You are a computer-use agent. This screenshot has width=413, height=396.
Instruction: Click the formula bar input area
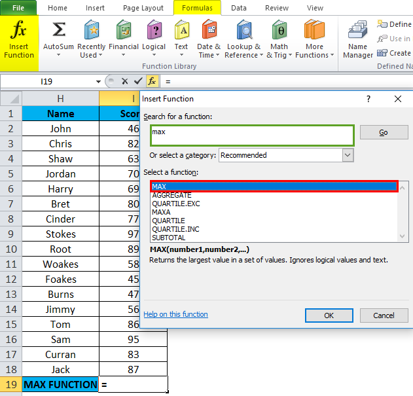pyautogui.click(x=287, y=81)
